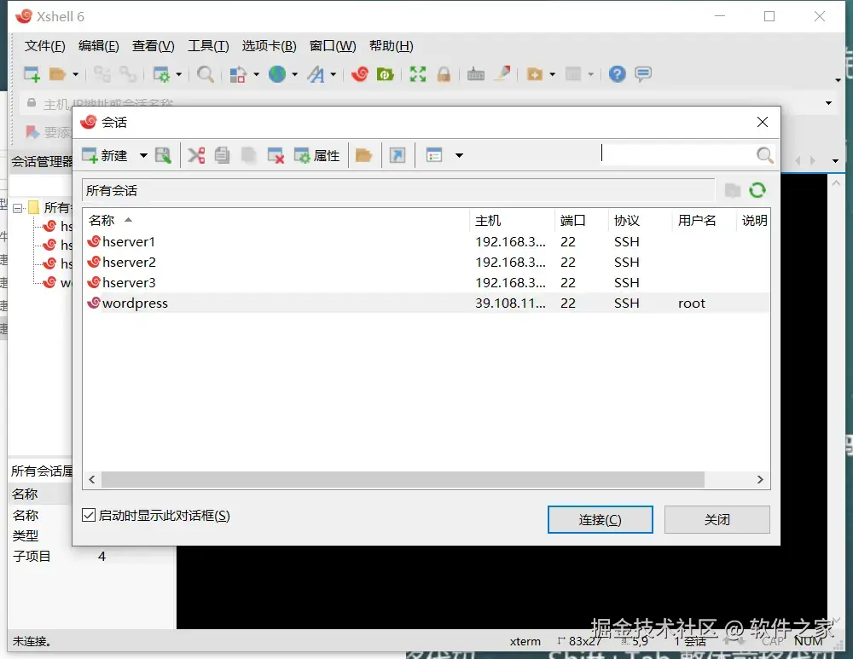Select the wordpress session row
853x659 pixels.
click(426, 303)
